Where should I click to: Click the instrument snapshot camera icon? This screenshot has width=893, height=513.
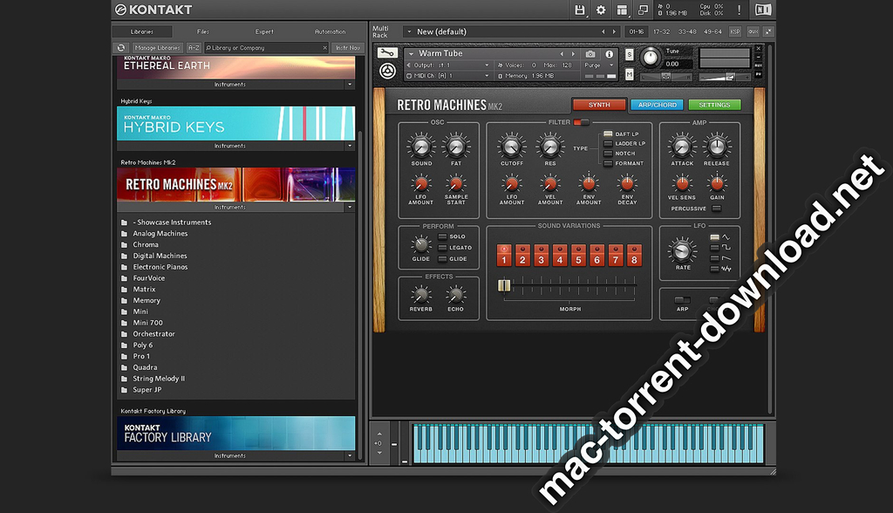pyautogui.click(x=590, y=54)
